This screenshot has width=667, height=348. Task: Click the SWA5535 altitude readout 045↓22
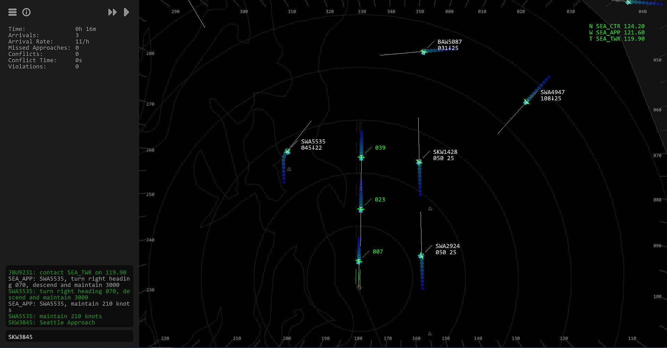(x=311, y=148)
